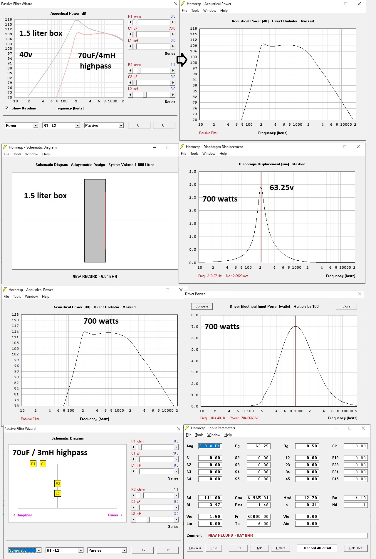Click Off button in top Passive Filter Wizard

tap(164, 125)
